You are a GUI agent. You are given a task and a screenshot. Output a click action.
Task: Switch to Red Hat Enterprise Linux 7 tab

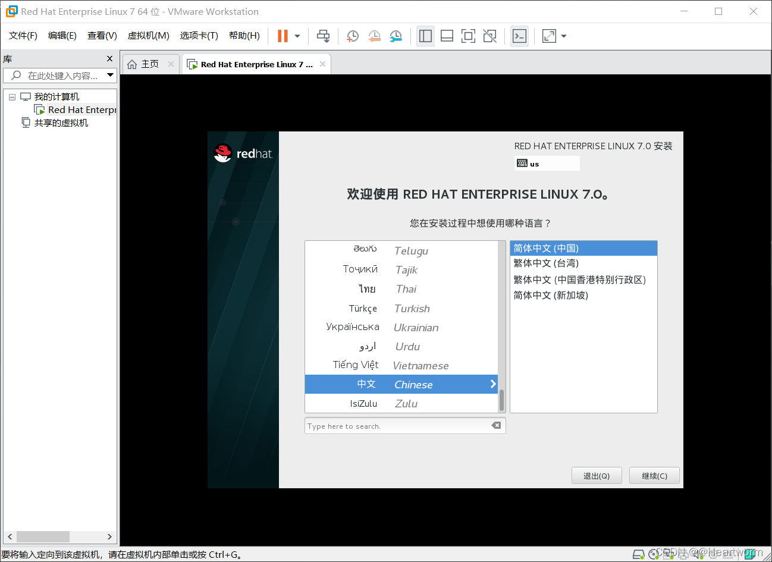[x=257, y=64]
